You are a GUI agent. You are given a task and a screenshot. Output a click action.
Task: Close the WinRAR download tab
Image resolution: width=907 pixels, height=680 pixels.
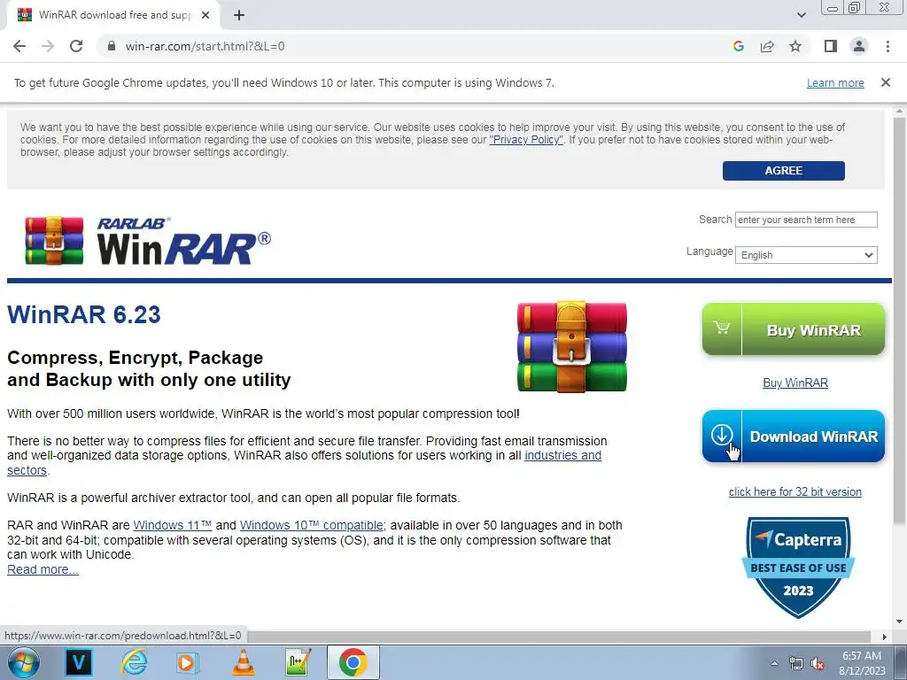point(205,15)
